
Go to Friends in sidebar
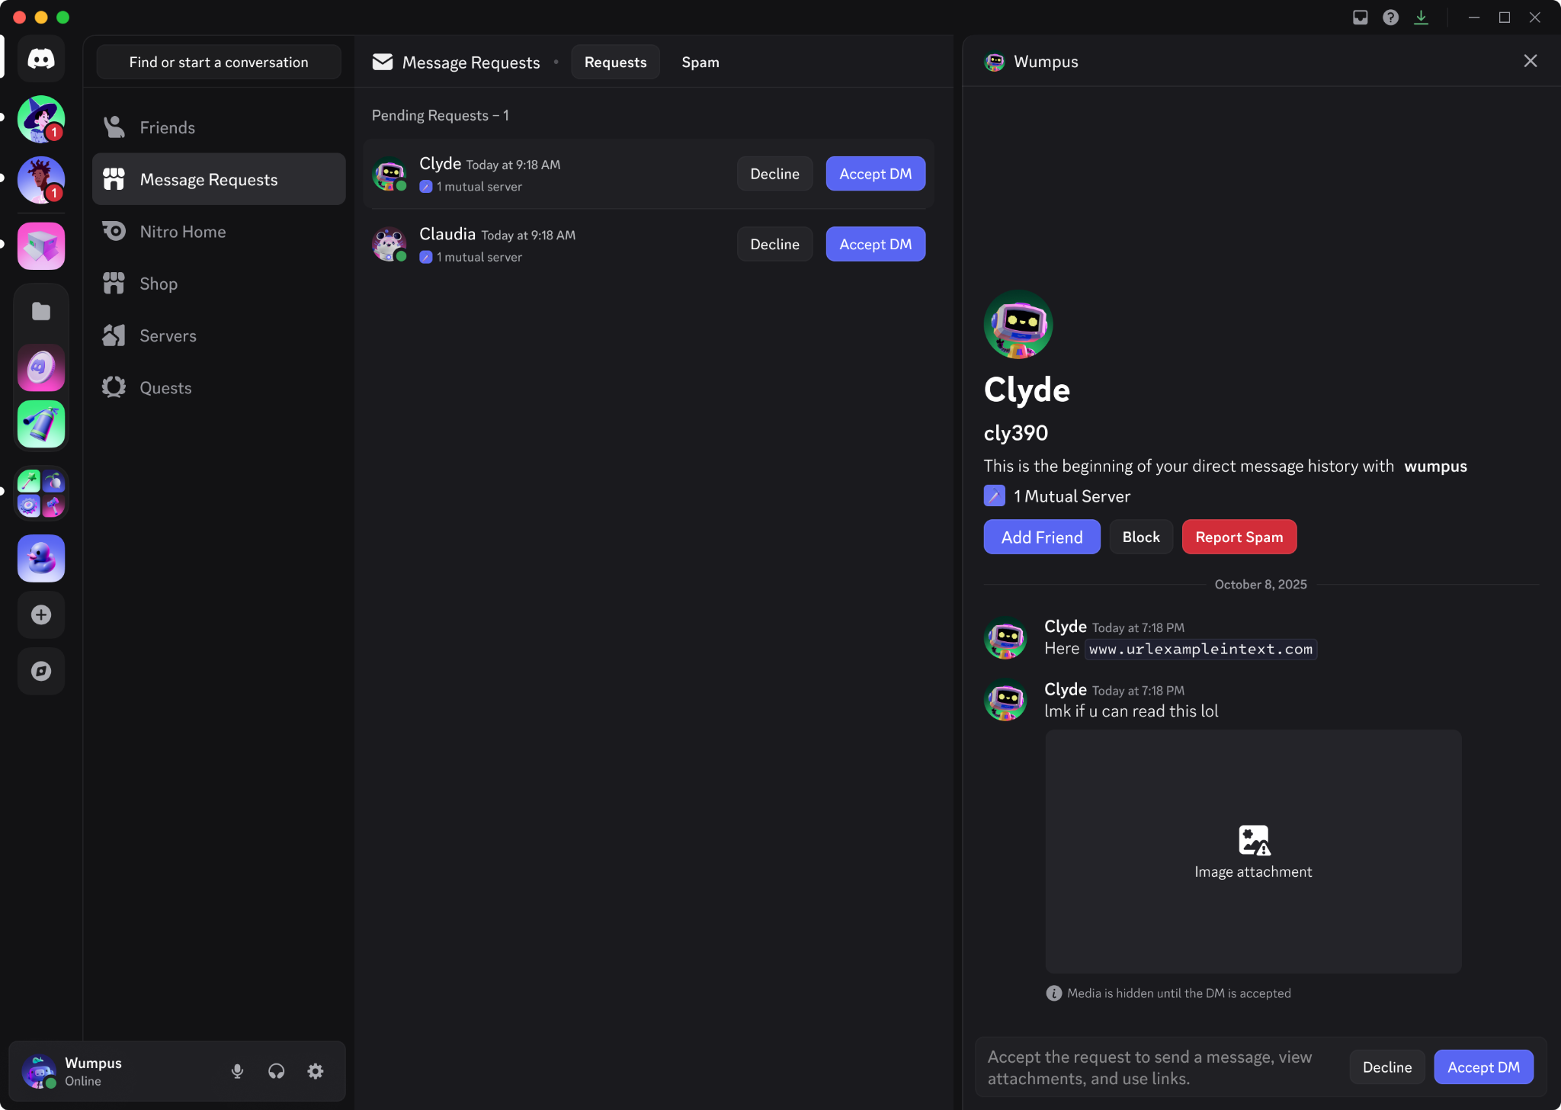[219, 127]
